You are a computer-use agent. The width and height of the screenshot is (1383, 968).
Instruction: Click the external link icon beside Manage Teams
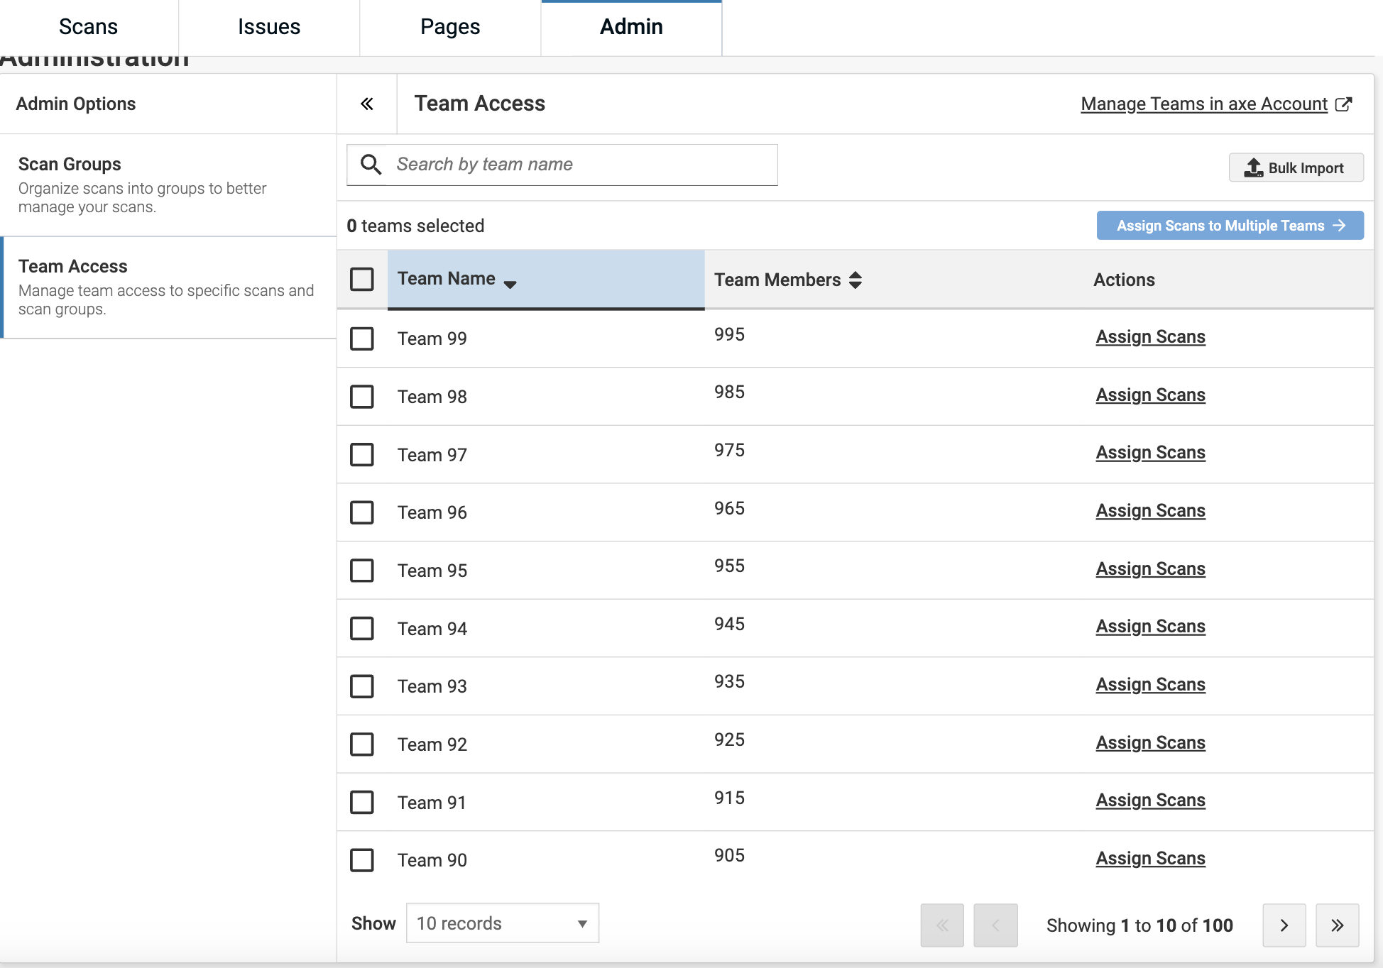click(1343, 104)
